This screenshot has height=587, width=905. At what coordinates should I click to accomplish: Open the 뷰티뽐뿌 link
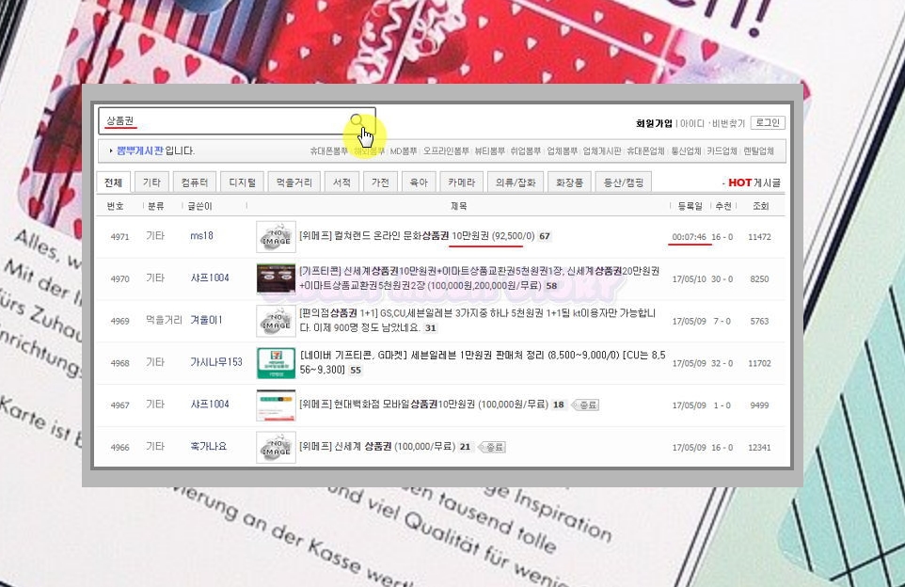[x=489, y=151]
